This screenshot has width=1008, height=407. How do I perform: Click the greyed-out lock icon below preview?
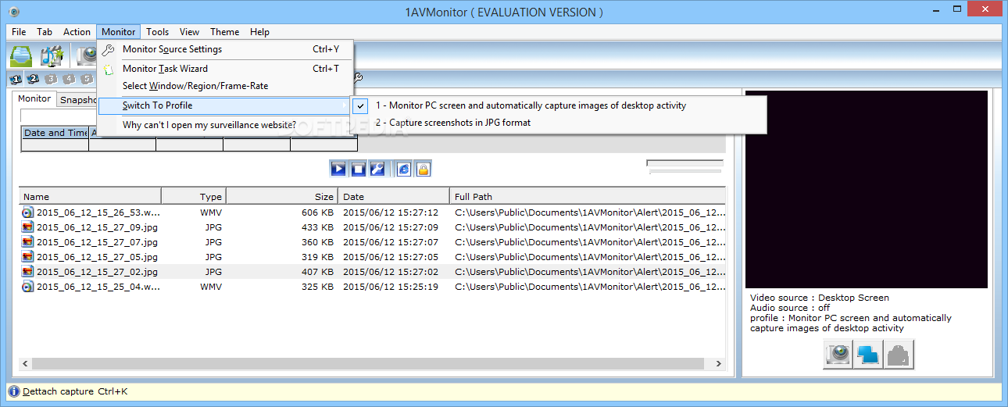click(899, 354)
